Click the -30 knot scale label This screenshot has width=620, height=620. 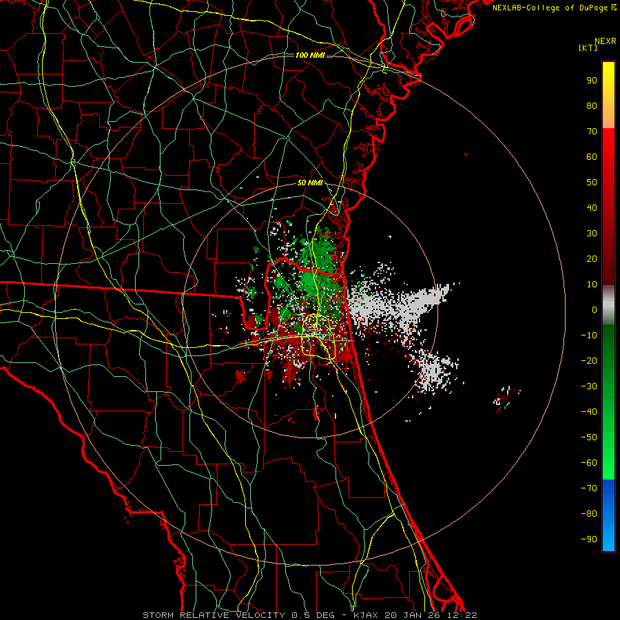click(x=589, y=386)
